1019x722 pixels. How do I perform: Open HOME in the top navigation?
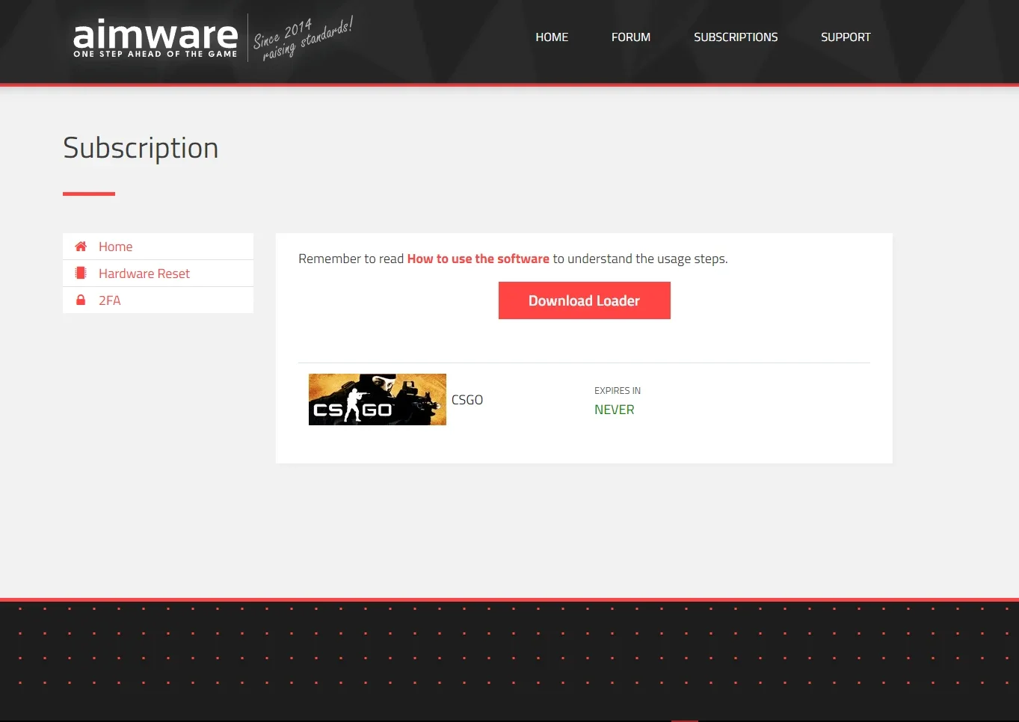pos(552,37)
